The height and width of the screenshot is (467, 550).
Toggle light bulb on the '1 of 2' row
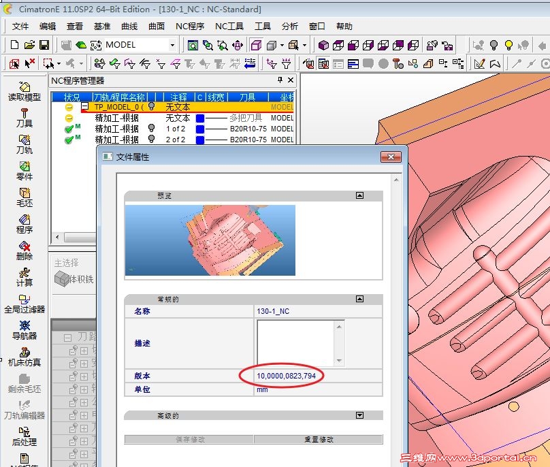pos(152,128)
